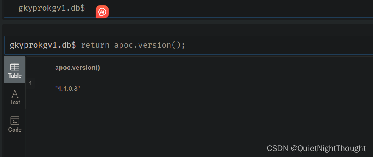The width and height of the screenshot is (373, 157).
Task: Switch to the Table result tab label
Action: pyautogui.click(x=15, y=76)
